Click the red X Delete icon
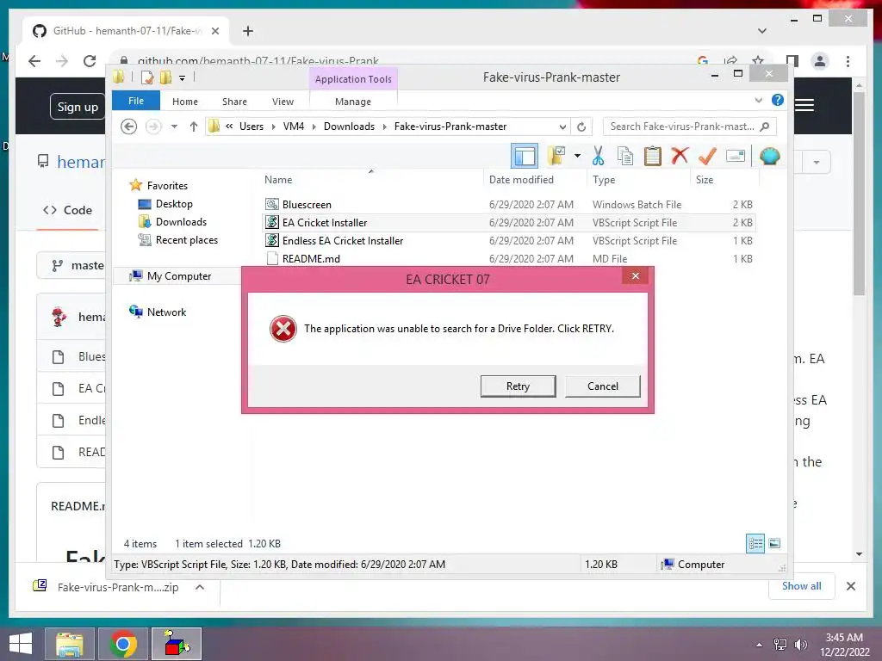882x661 pixels. point(680,156)
